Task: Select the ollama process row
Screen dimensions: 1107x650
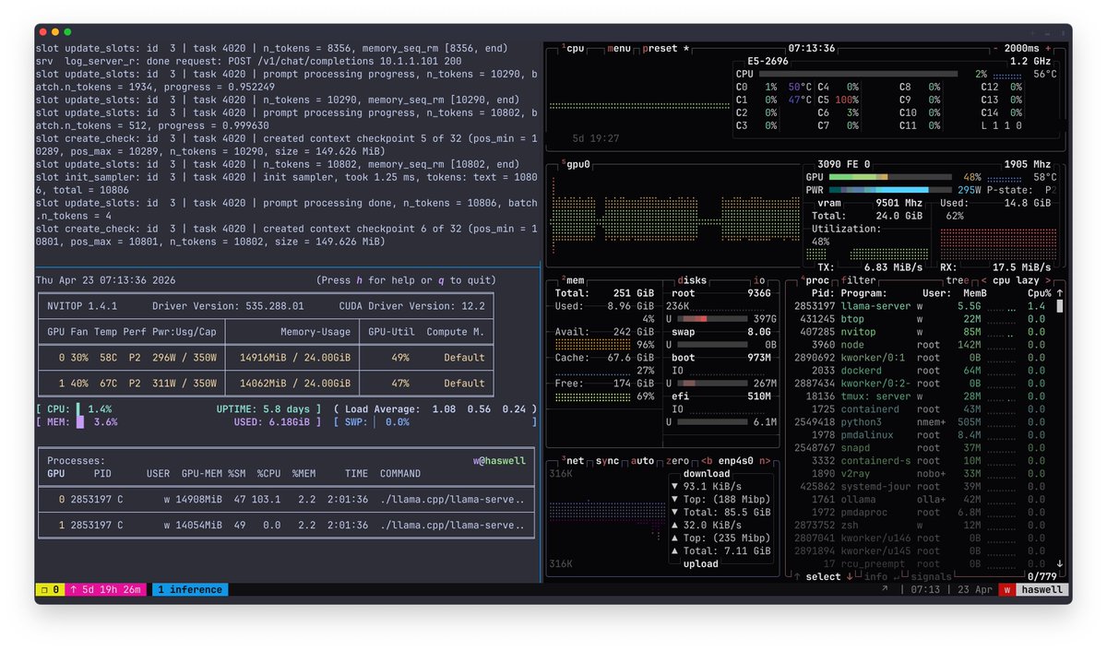Action: (919, 499)
